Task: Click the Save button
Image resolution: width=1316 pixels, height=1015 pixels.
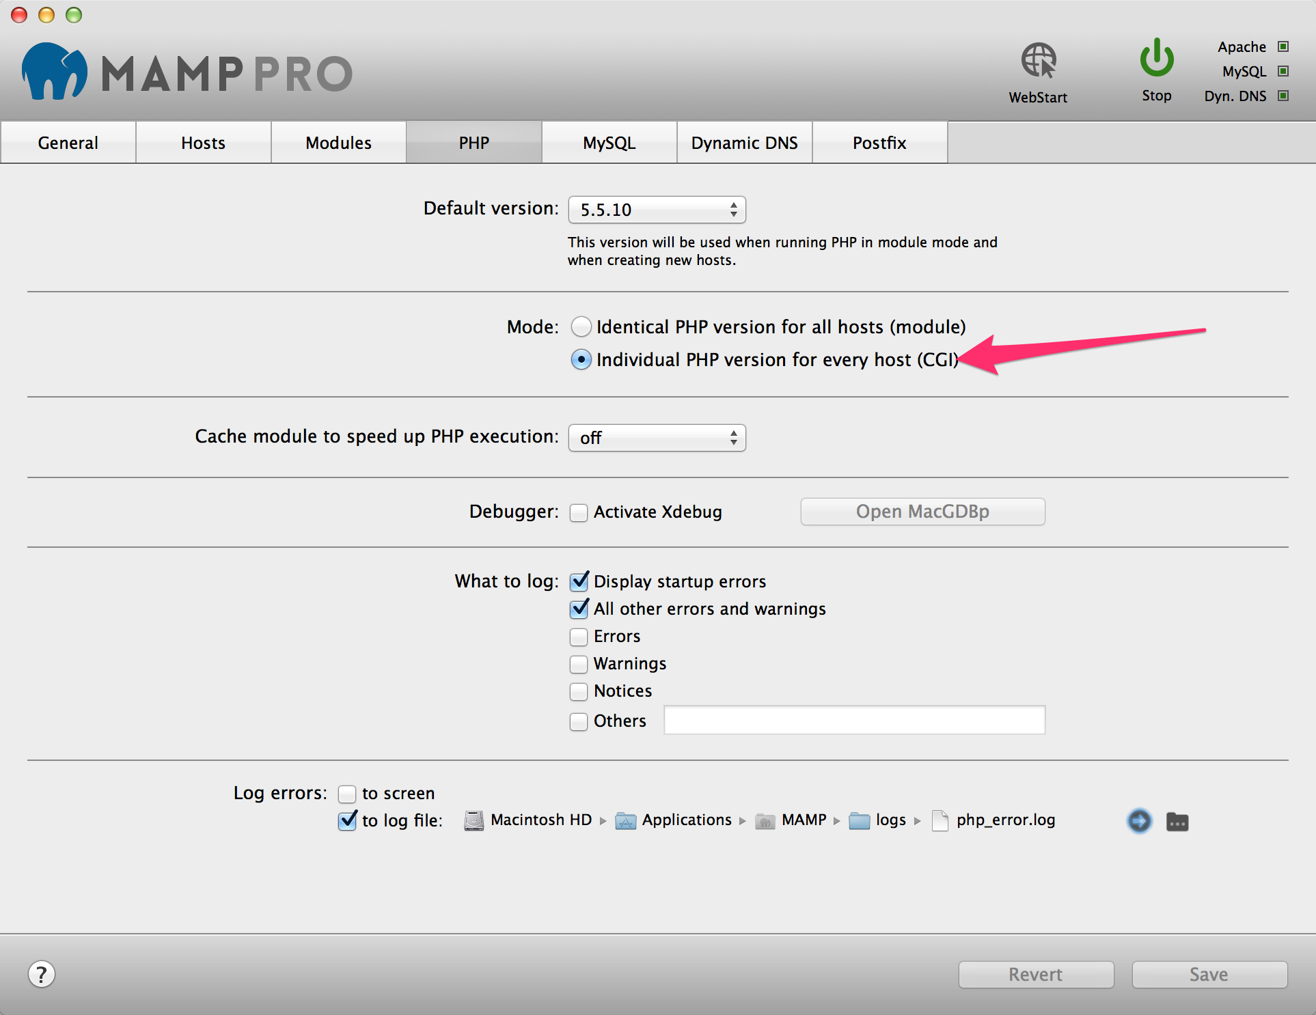Action: (1209, 975)
